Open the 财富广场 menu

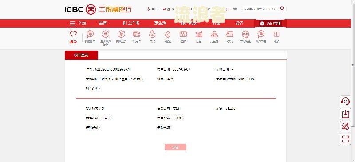click(131, 24)
